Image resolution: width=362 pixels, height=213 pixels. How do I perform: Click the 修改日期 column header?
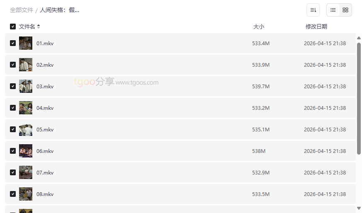(316, 27)
